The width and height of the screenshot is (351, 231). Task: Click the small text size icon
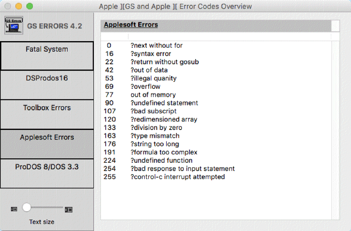click(14, 209)
